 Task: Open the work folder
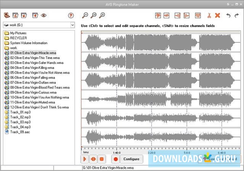[13, 48]
